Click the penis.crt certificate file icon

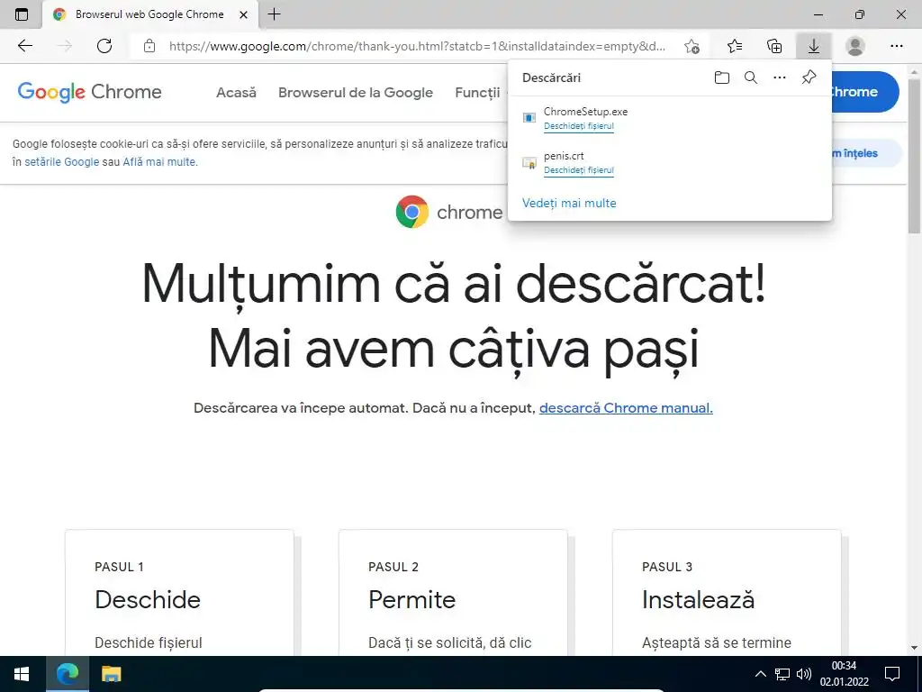pyautogui.click(x=529, y=162)
